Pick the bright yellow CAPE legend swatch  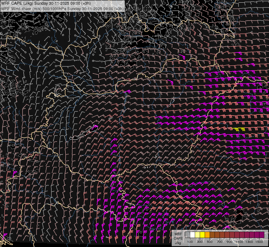203,235
